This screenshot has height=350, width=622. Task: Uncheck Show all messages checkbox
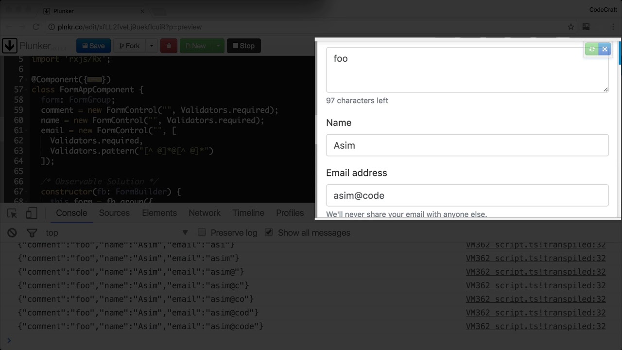(x=269, y=232)
